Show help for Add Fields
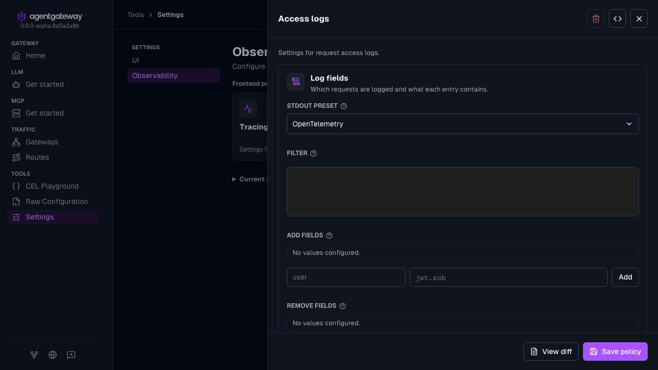This screenshot has width=658, height=370. [x=330, y=235]
